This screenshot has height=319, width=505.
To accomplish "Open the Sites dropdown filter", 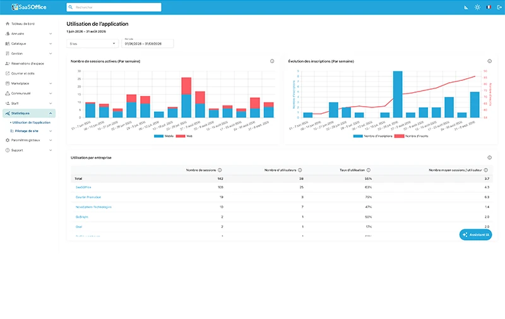I will [x=92, y=44].
